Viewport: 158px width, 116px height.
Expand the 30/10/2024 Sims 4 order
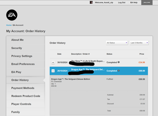pyautogui.click(x=53, y=62)
